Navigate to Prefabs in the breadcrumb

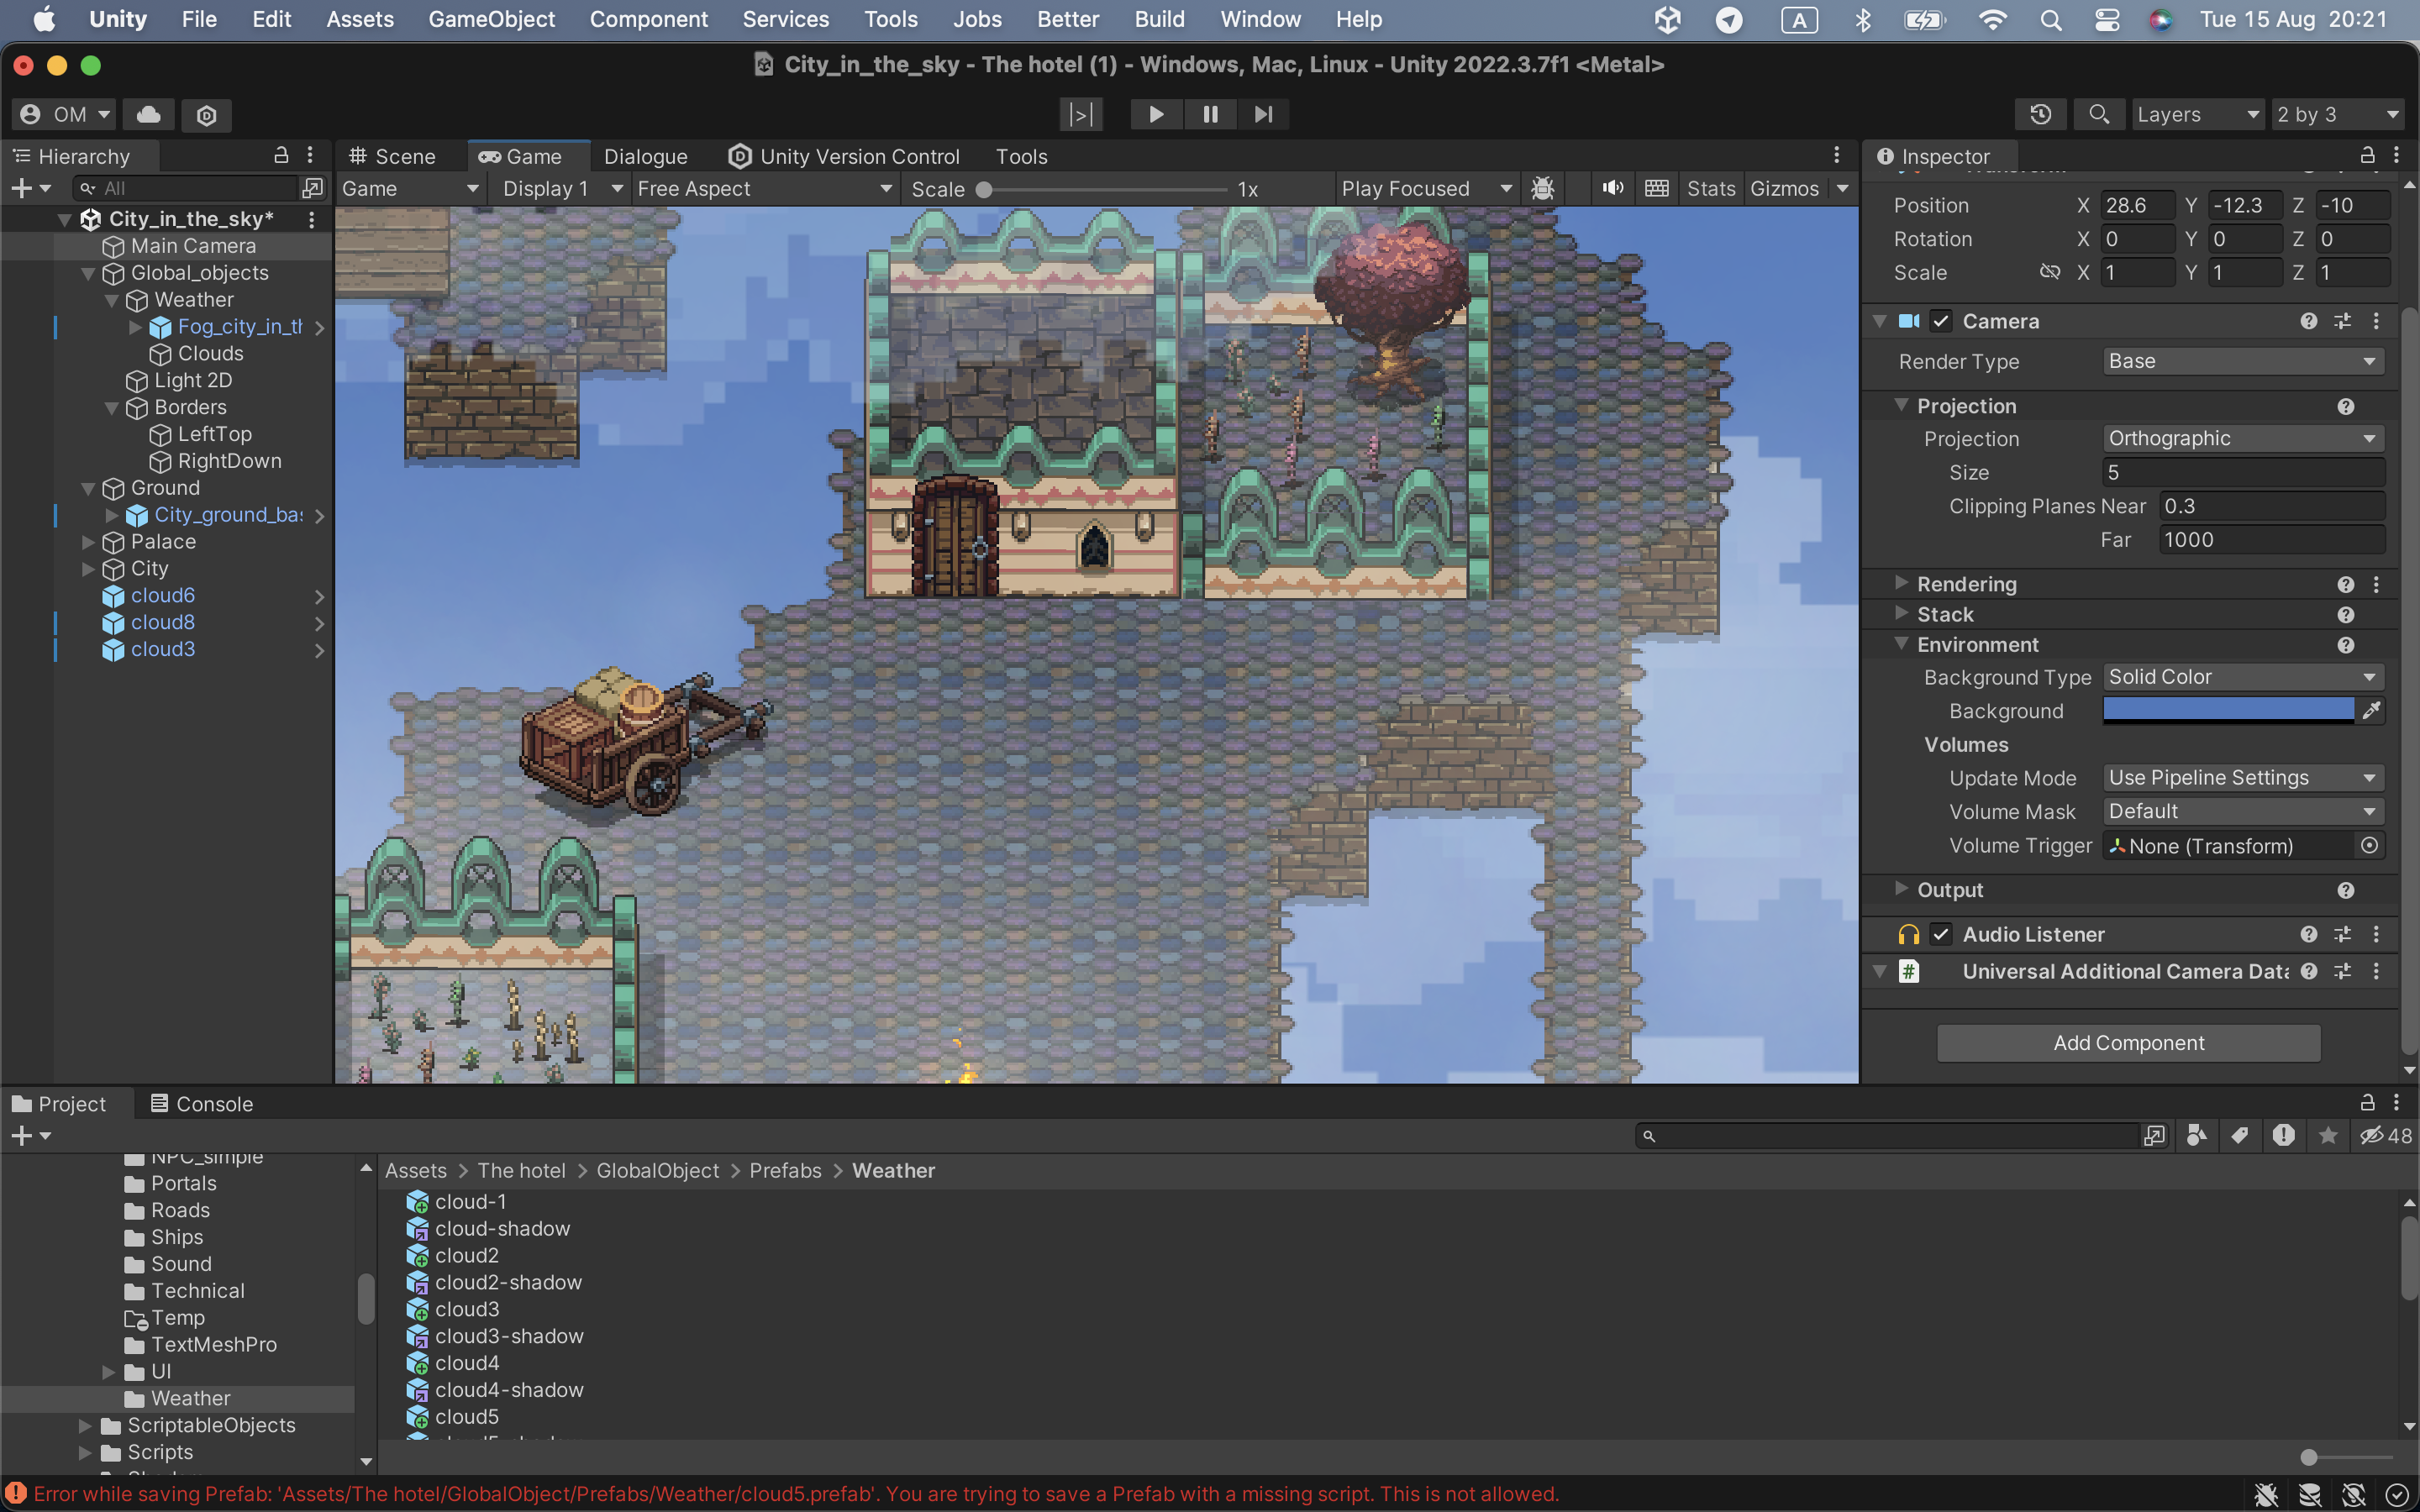tap(785, 1170)
